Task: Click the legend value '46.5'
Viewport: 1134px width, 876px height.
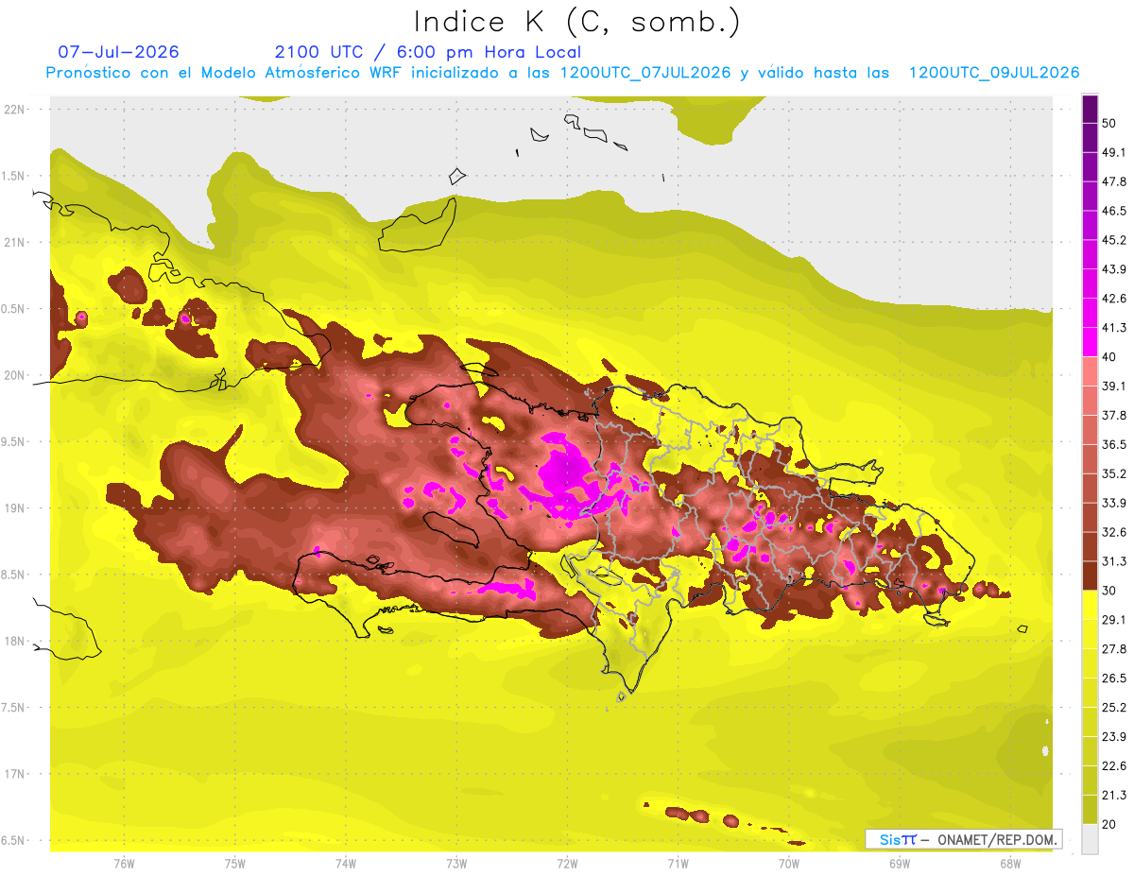Action: click(x=1114, y=211)
